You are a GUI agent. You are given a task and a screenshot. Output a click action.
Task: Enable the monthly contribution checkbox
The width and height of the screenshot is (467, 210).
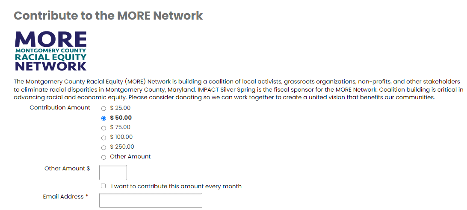click(x=103, y=186)
